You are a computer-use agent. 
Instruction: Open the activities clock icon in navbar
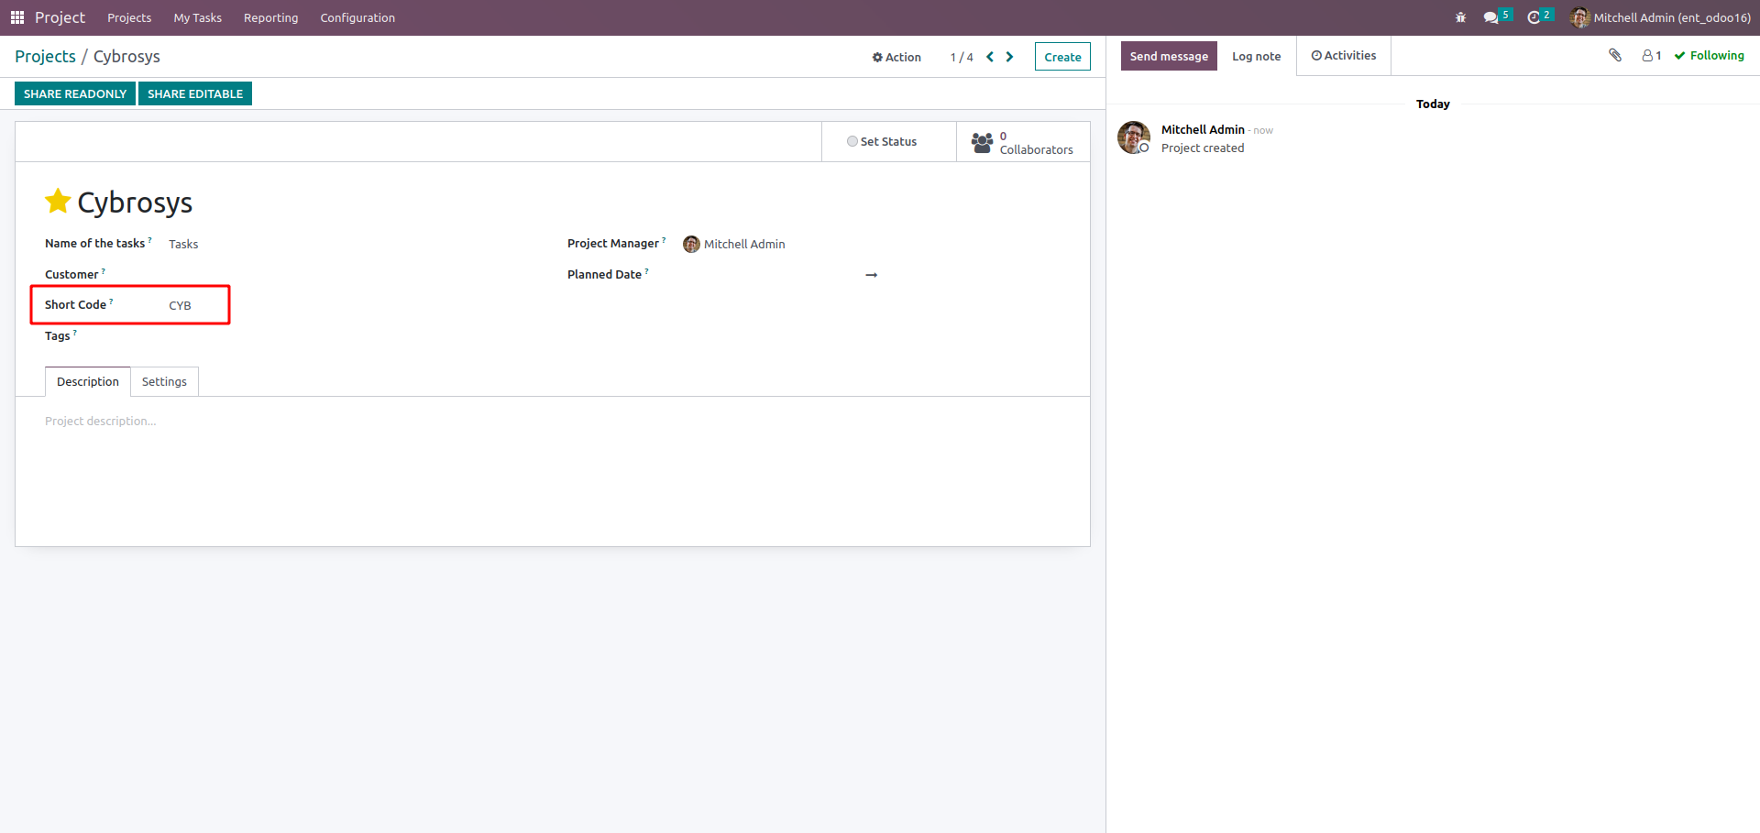point(1534,17)
